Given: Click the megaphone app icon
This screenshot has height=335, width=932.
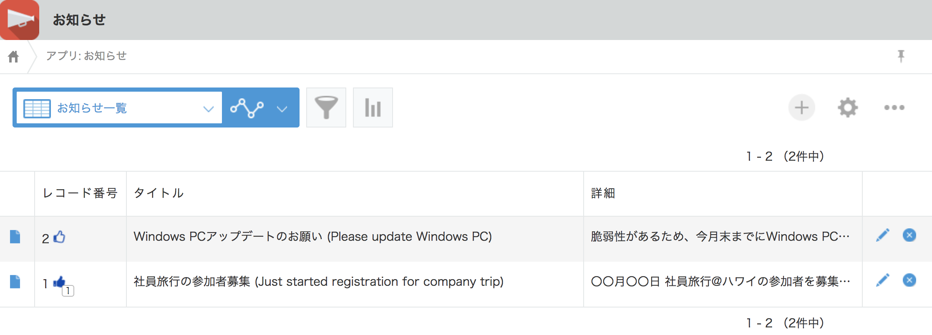Looking at the screenshot, I should pyautogui.click(x=20, y=20).
